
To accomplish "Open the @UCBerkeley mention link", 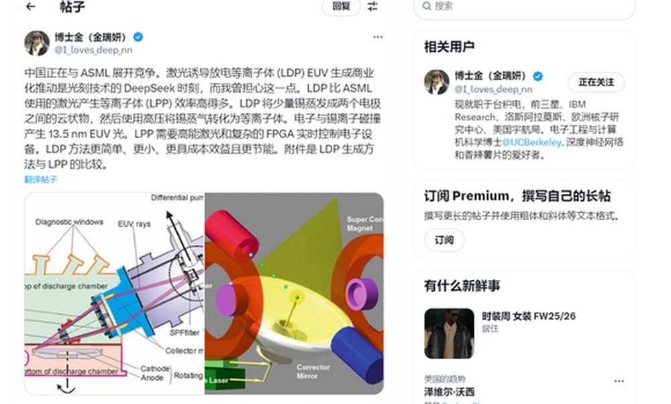I will (531, 142).
